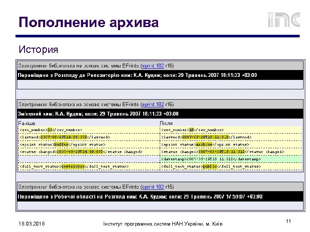
Task: Click the footer date 18.03.2018
Action: click(x=31, y=224)
